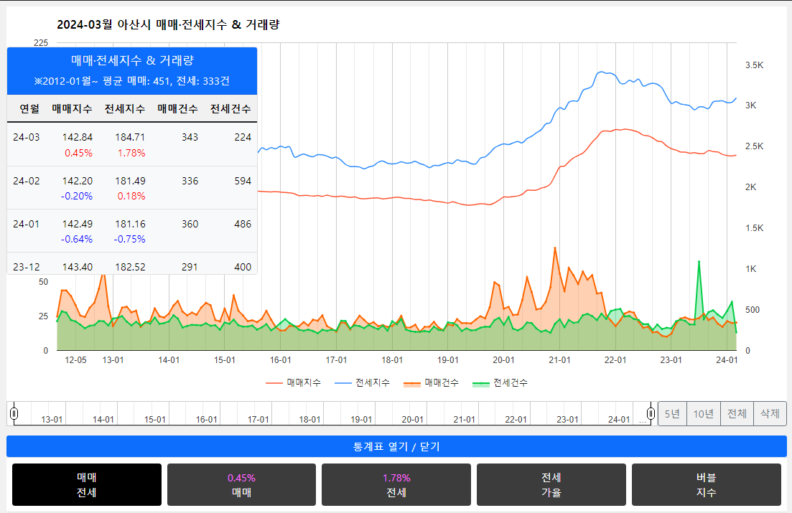Screen dimensions: 792x513
Task: Select the 23-12 row label
Action: [27, 267]
